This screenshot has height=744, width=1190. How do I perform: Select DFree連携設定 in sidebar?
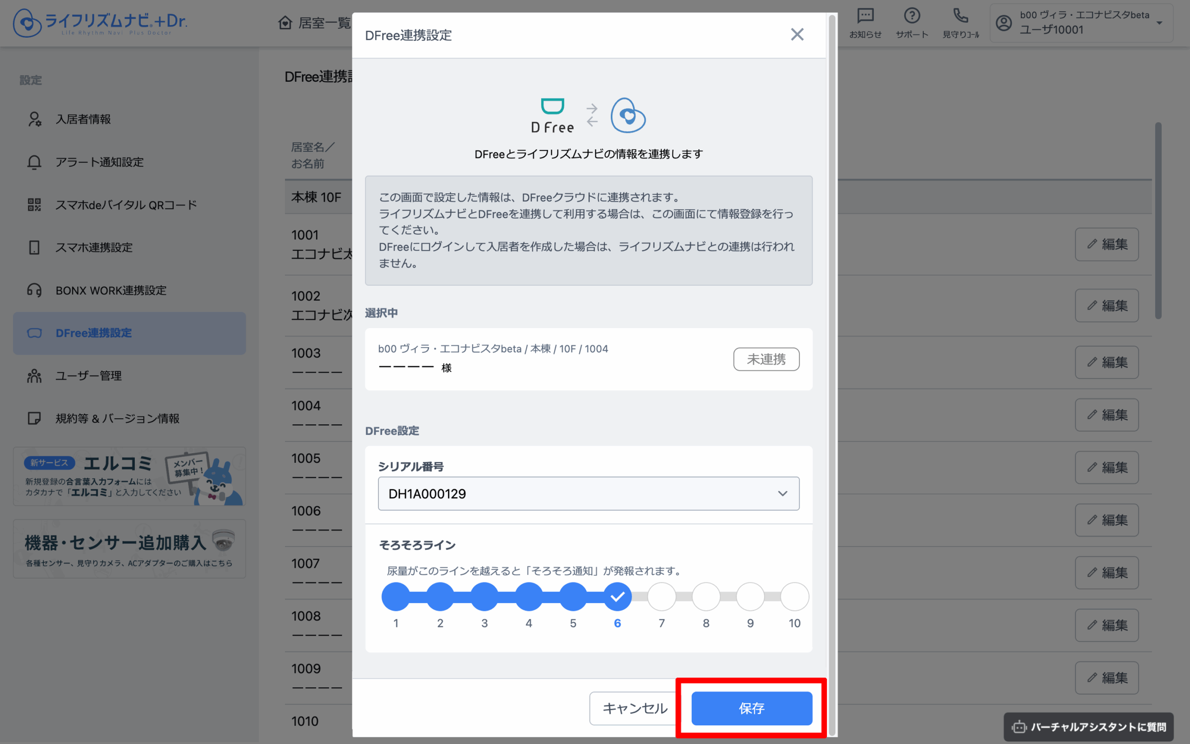(129, 333)
